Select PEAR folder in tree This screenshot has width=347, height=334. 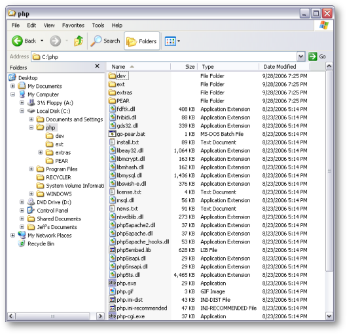coord(57,161)
